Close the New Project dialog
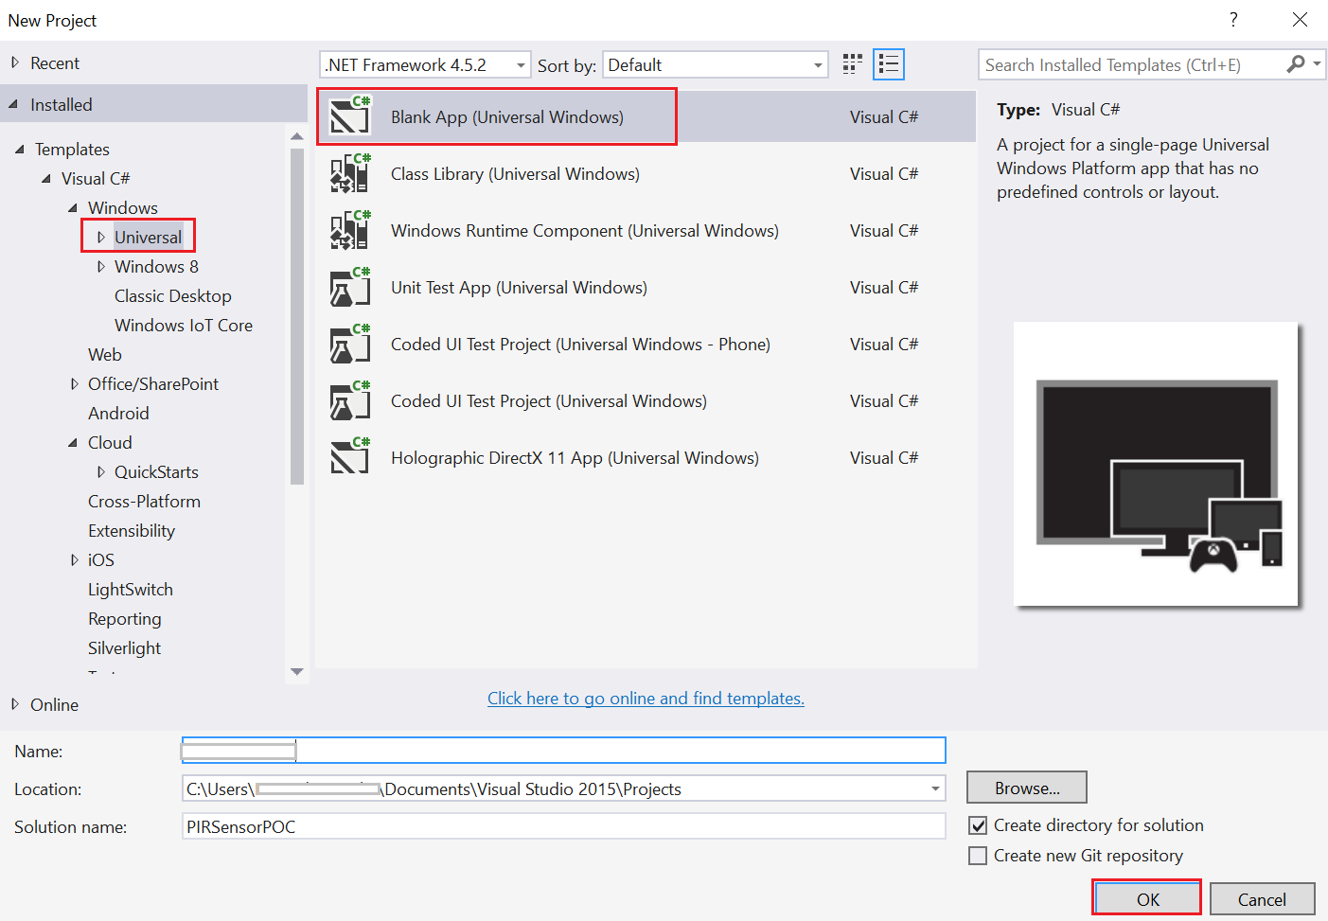This screenshot has width=1328, height=921. pyautogui.click(x=1300, y=20)
